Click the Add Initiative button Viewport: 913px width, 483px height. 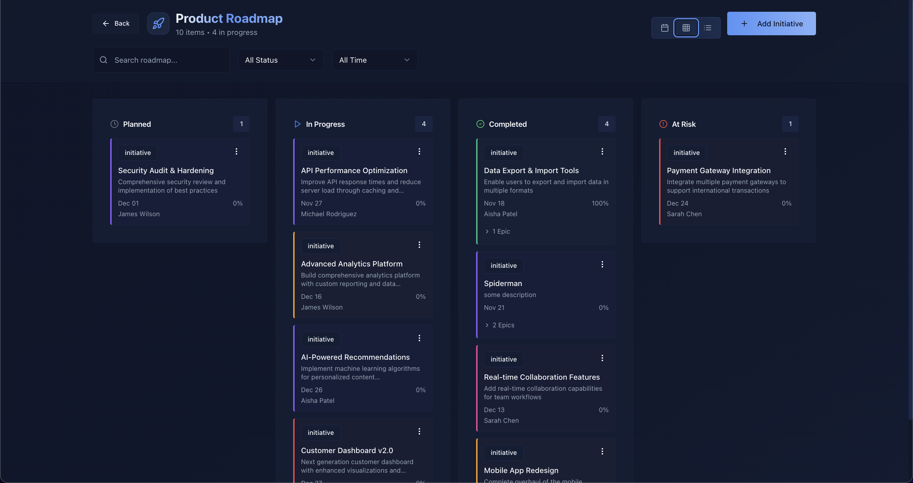pyautogui.click(x=771, y=23)
